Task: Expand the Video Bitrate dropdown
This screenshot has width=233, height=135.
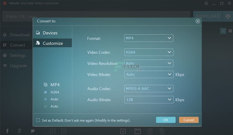Action: point(149,74)
